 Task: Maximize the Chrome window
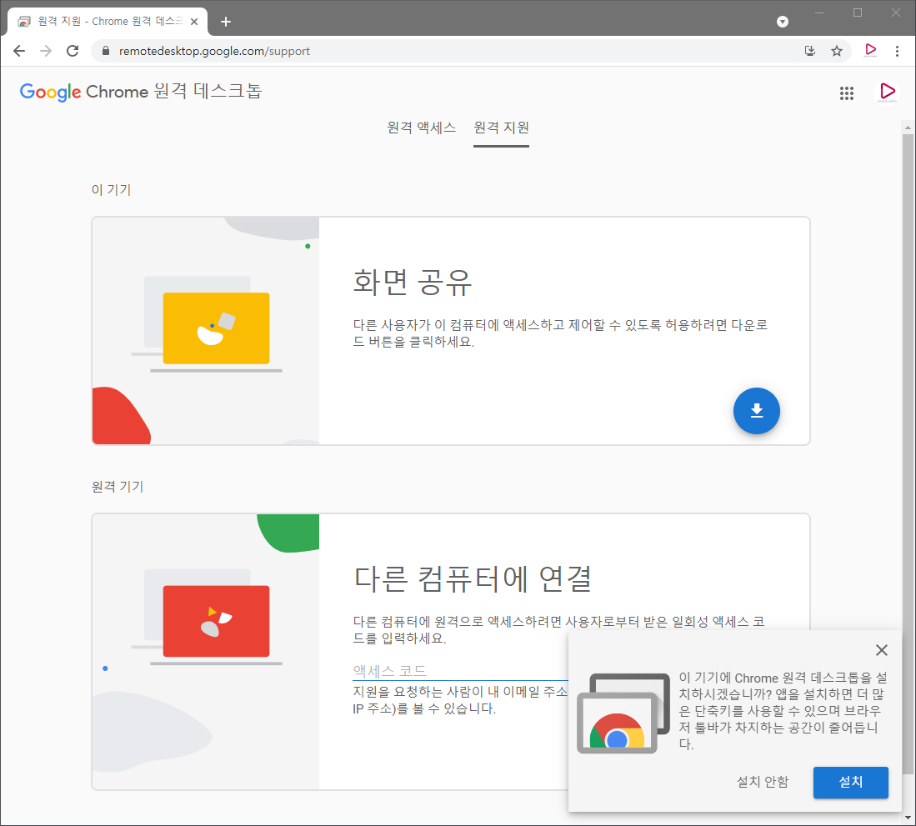pyautogui.click(x=858, y=13)
